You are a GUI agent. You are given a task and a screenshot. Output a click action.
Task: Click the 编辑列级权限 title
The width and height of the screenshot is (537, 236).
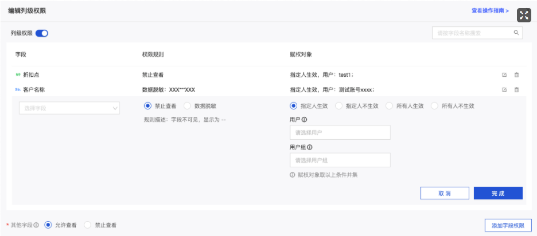(x=27, y=11)
